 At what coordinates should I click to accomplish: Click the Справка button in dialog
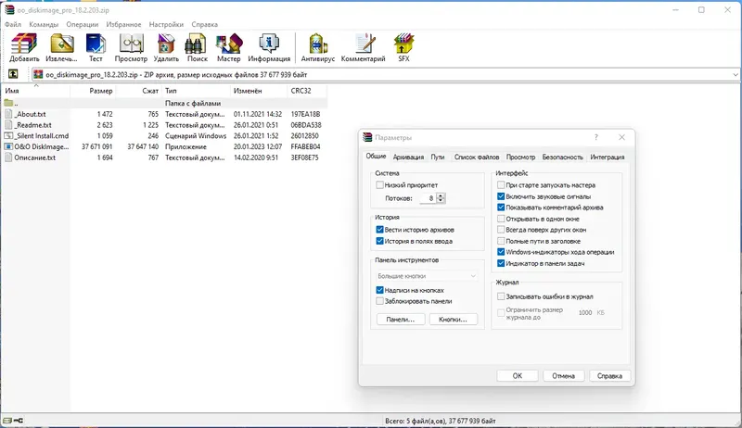[609, 376]
